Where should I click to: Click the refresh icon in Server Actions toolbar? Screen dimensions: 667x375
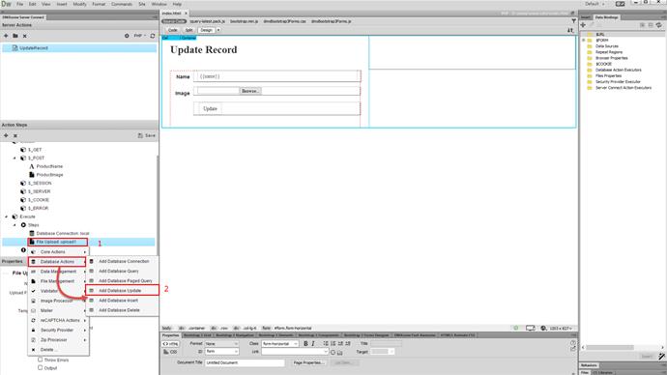tap(153, 36)
